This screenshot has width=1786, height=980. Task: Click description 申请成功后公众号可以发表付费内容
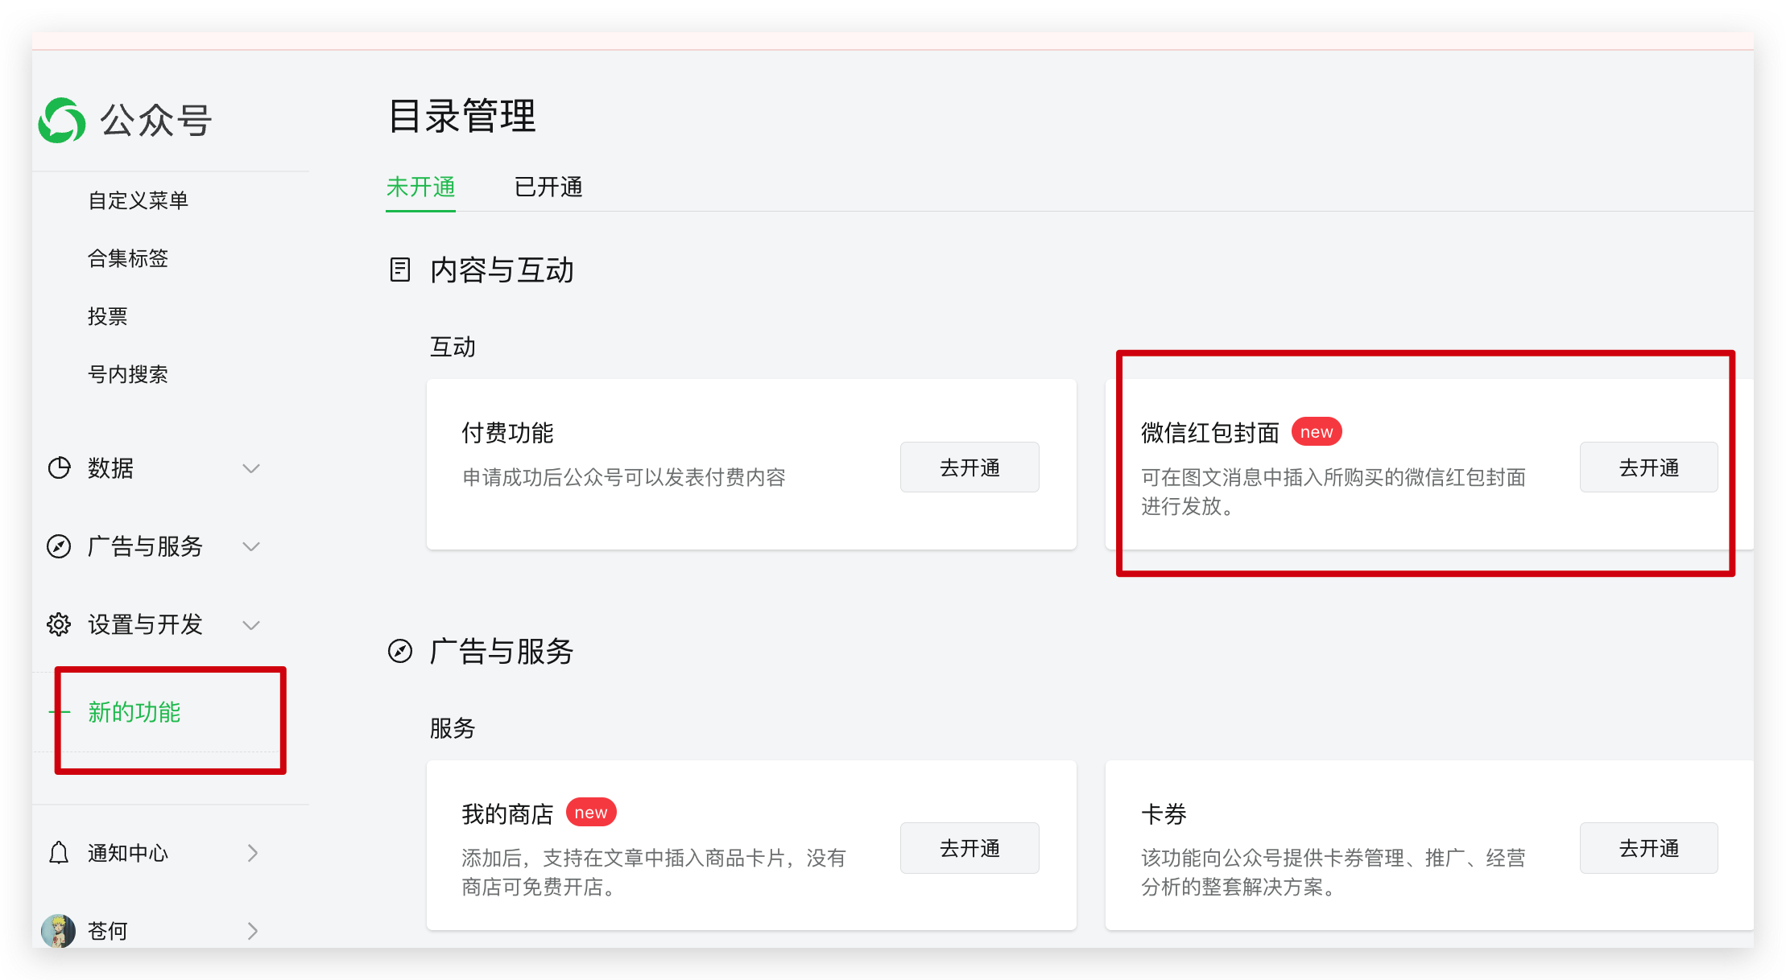click(x=624, y=477)
